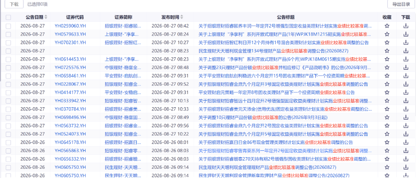Select the checkbox for YH0228067.YH row
The width and height of the screenshot is (416, 178).
(x=8, y=84)
